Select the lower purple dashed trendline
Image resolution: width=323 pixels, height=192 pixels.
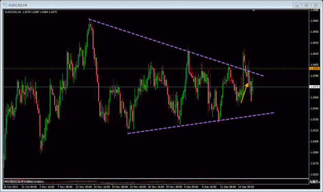[201, 123]
